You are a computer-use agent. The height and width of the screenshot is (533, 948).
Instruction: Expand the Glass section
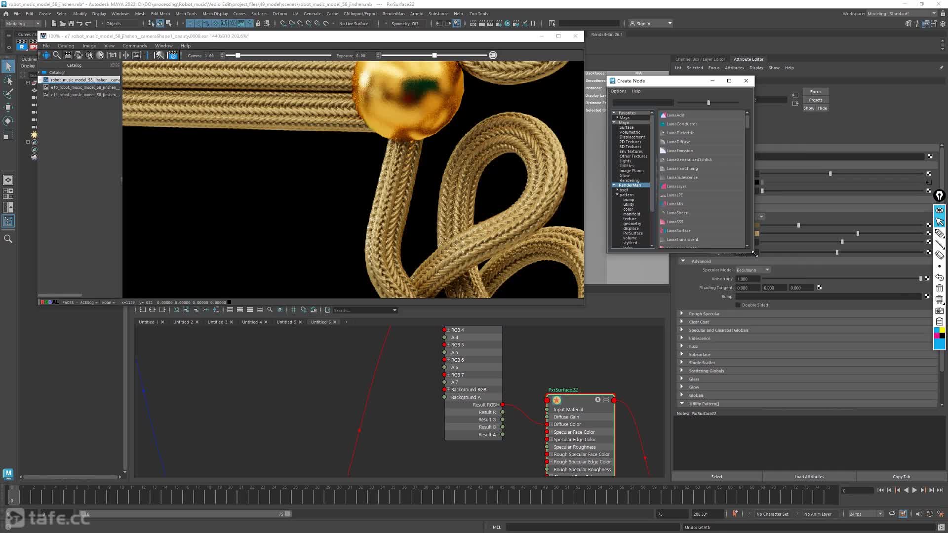click(682, 379)
